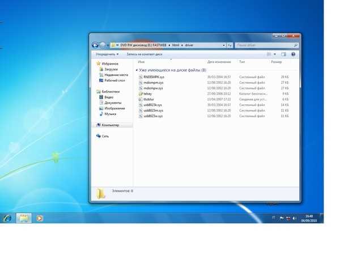
Task: Open the recent locations arrow beside forward button
Action: [108, 45]
